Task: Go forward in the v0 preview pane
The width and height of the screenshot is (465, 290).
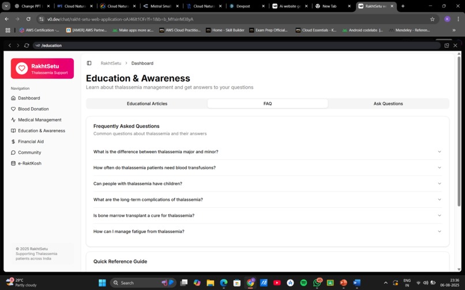Action: (18, 45)
